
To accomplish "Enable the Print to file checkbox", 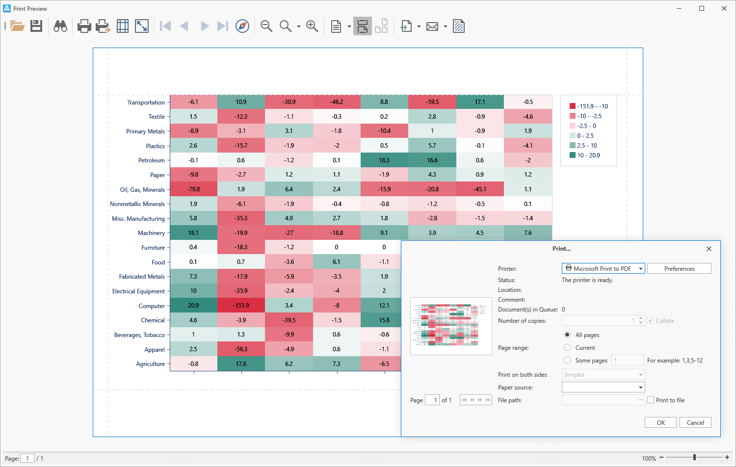I will click(x=651, y=400).
